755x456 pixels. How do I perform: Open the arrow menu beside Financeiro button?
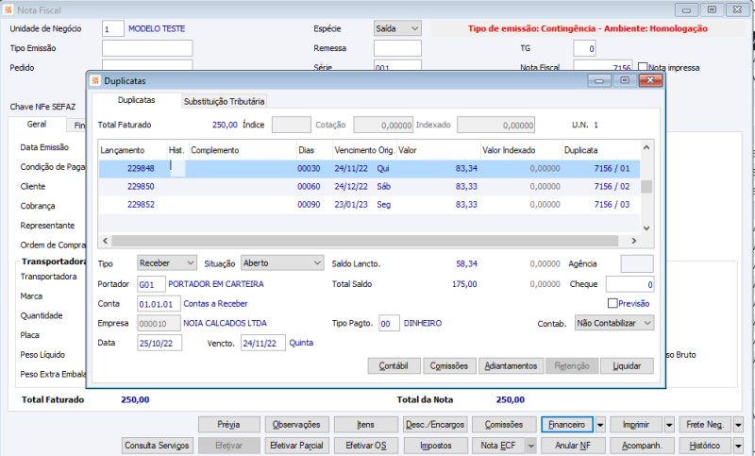601,425
